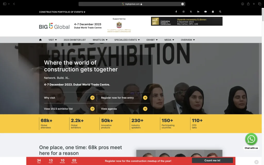The width and height of the screenshot is (264, 165).
Task: Click the Count me in! button
Action: pyautogui.click(x=212, y=160)
